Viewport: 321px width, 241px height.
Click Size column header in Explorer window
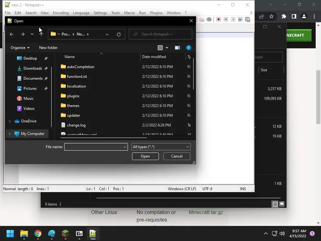click(x=264, y=70)
